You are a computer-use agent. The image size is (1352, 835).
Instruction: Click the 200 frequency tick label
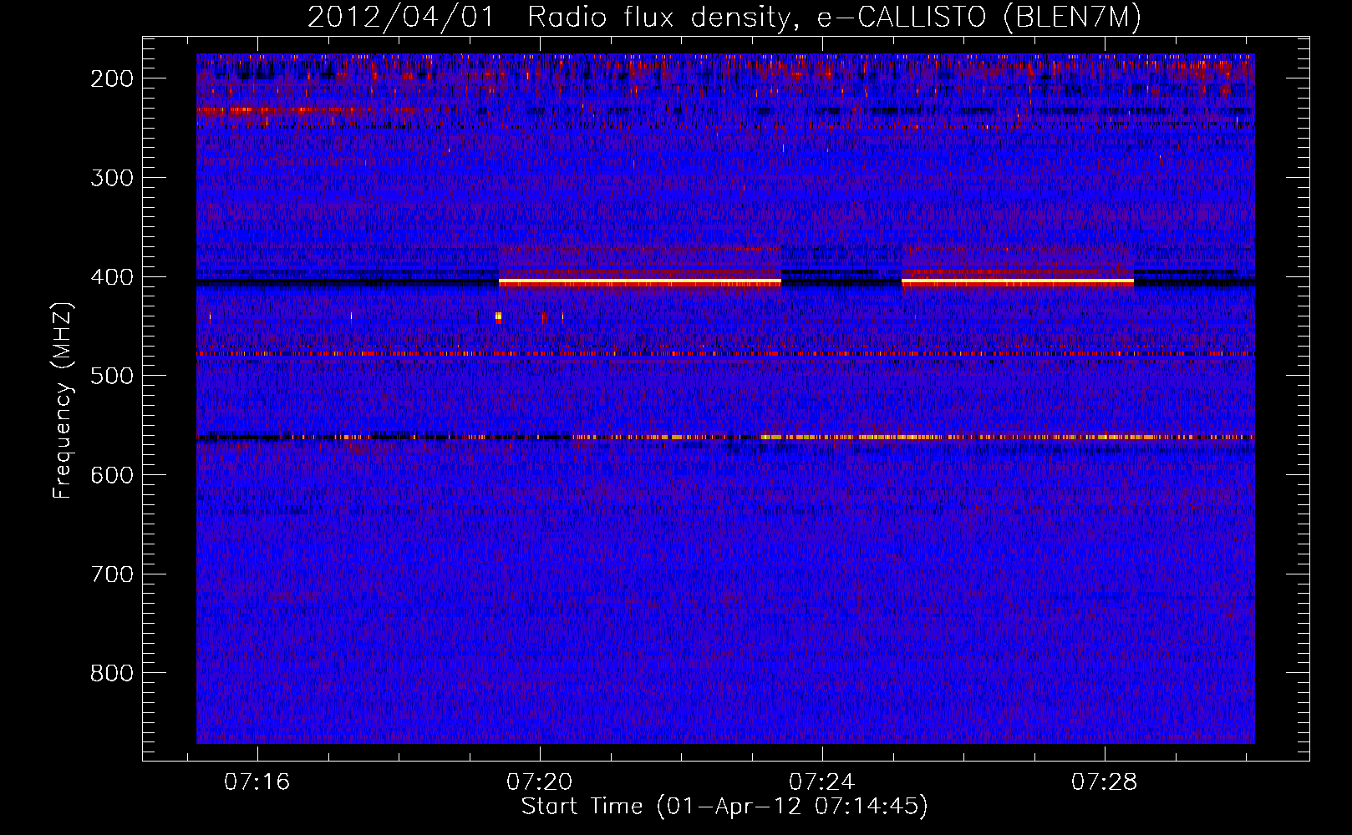pos(112,78)
